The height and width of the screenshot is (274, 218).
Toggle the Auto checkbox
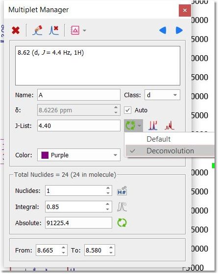pos(127,110)
